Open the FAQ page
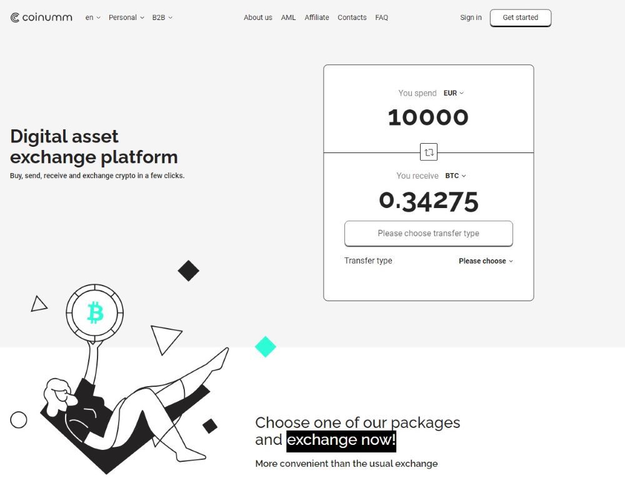This screenshot has width=625, height=488. 382,17
